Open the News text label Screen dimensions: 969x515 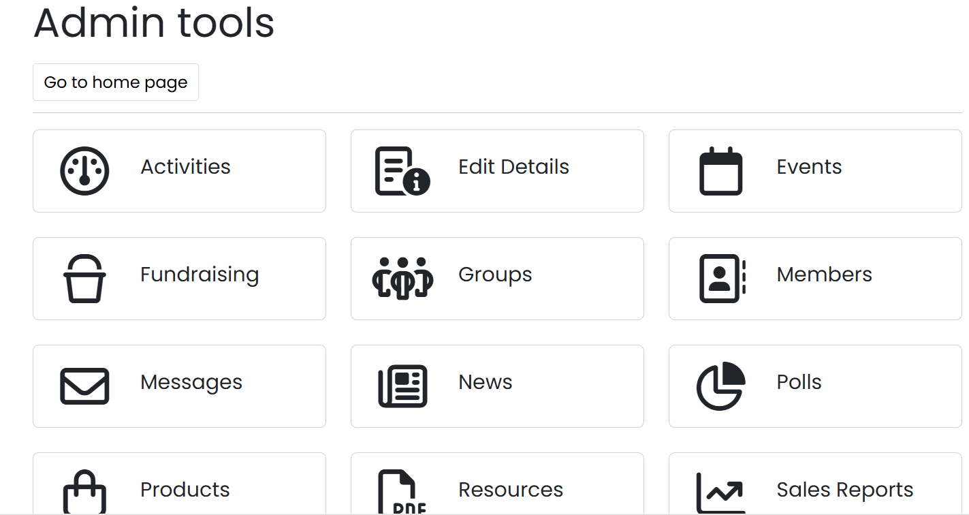pos(485,382)
